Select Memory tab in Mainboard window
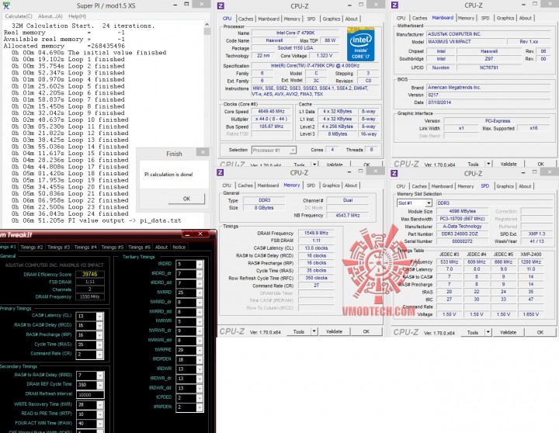 coord(466,18)
